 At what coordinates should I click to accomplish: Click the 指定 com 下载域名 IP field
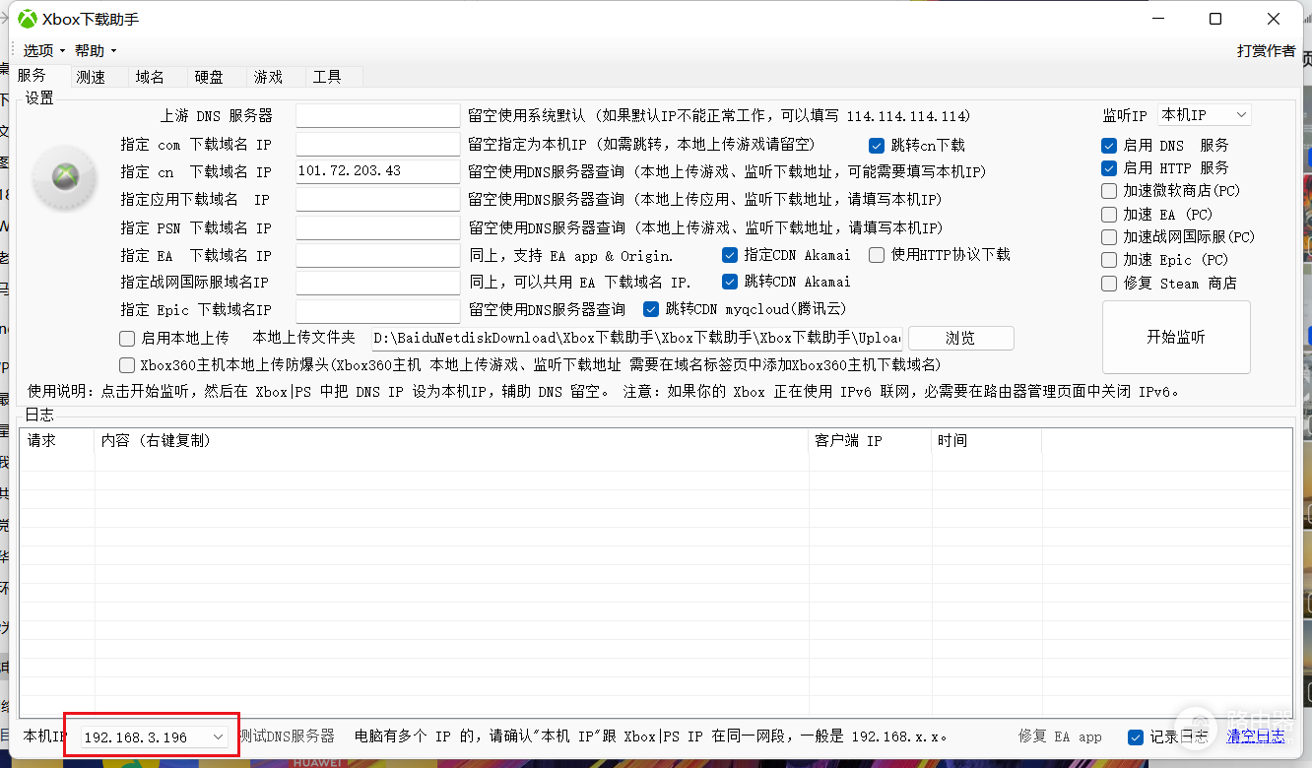(x=378, y=145)
